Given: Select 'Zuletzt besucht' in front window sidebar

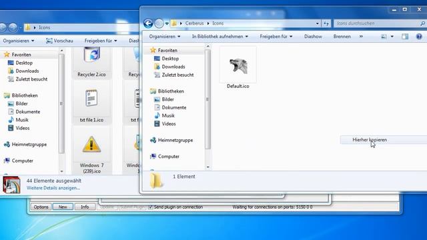Looking at the screenshot, I should tap(173, 75).
